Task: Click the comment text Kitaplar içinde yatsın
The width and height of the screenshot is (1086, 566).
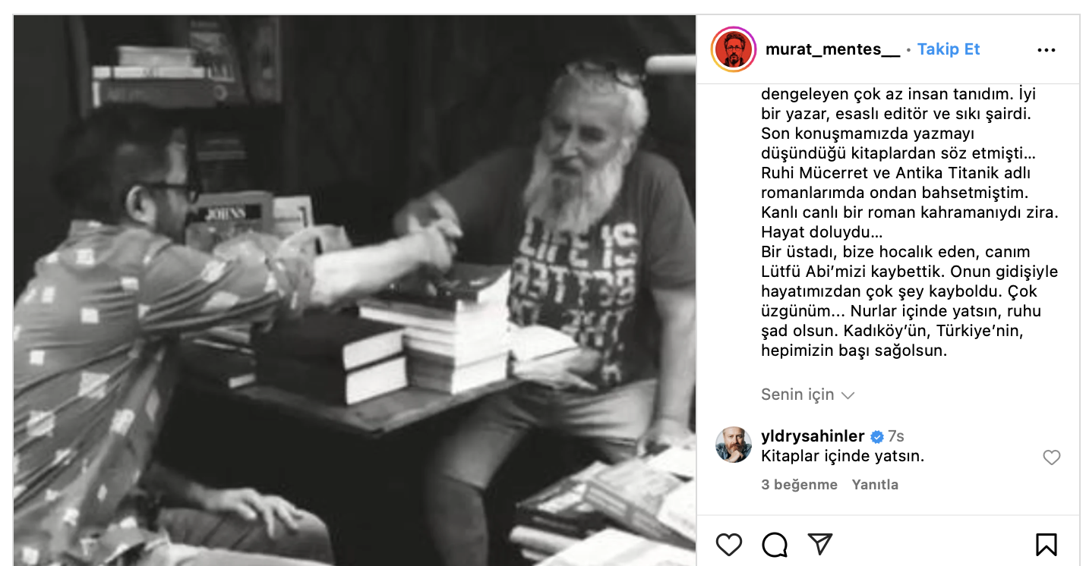Action: tap(843, 457)
